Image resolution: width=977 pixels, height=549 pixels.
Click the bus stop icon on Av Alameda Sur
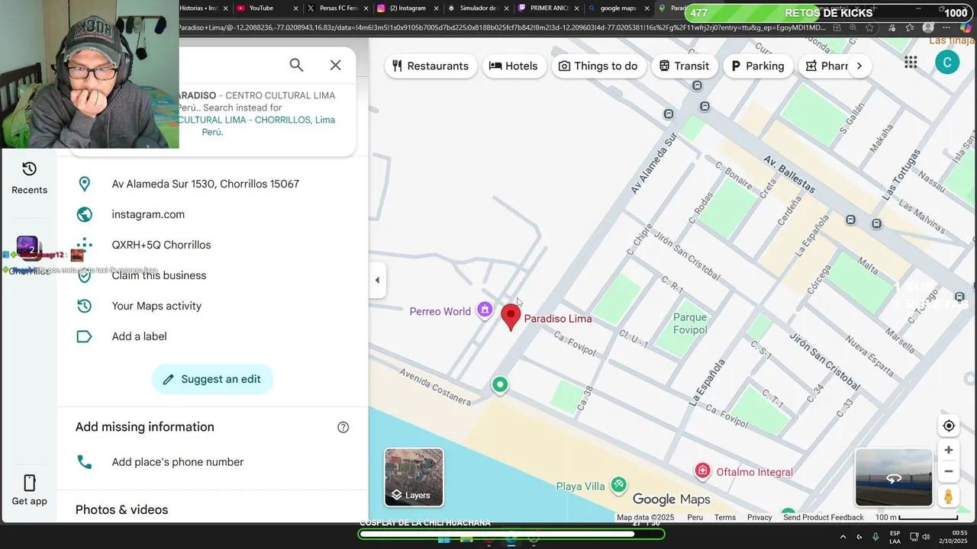click(669, 114)
